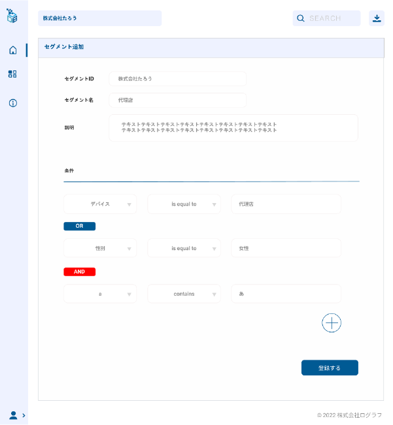Open the 'a' attribute dropdown
This screenshot has width=393, height=425.
click(x=100, y=294)
